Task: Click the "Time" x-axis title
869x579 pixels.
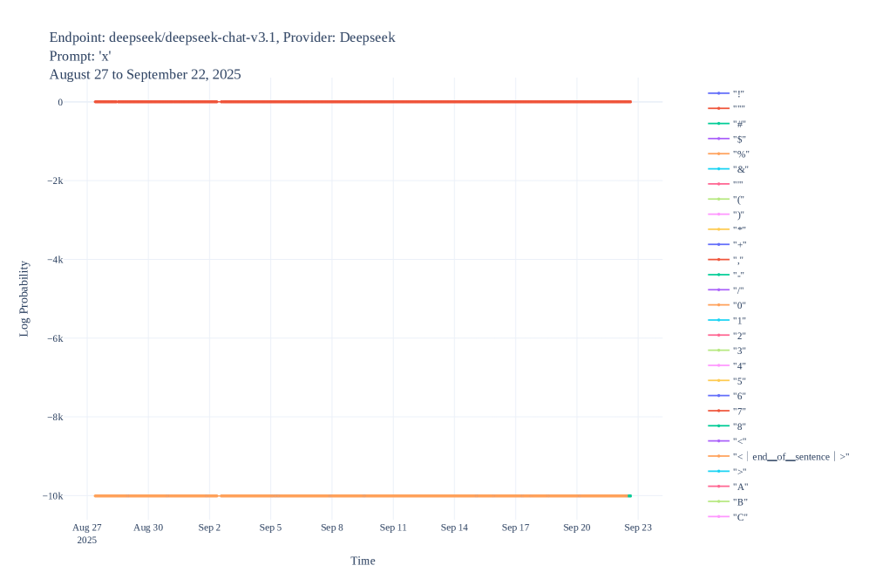Action: 363,561
